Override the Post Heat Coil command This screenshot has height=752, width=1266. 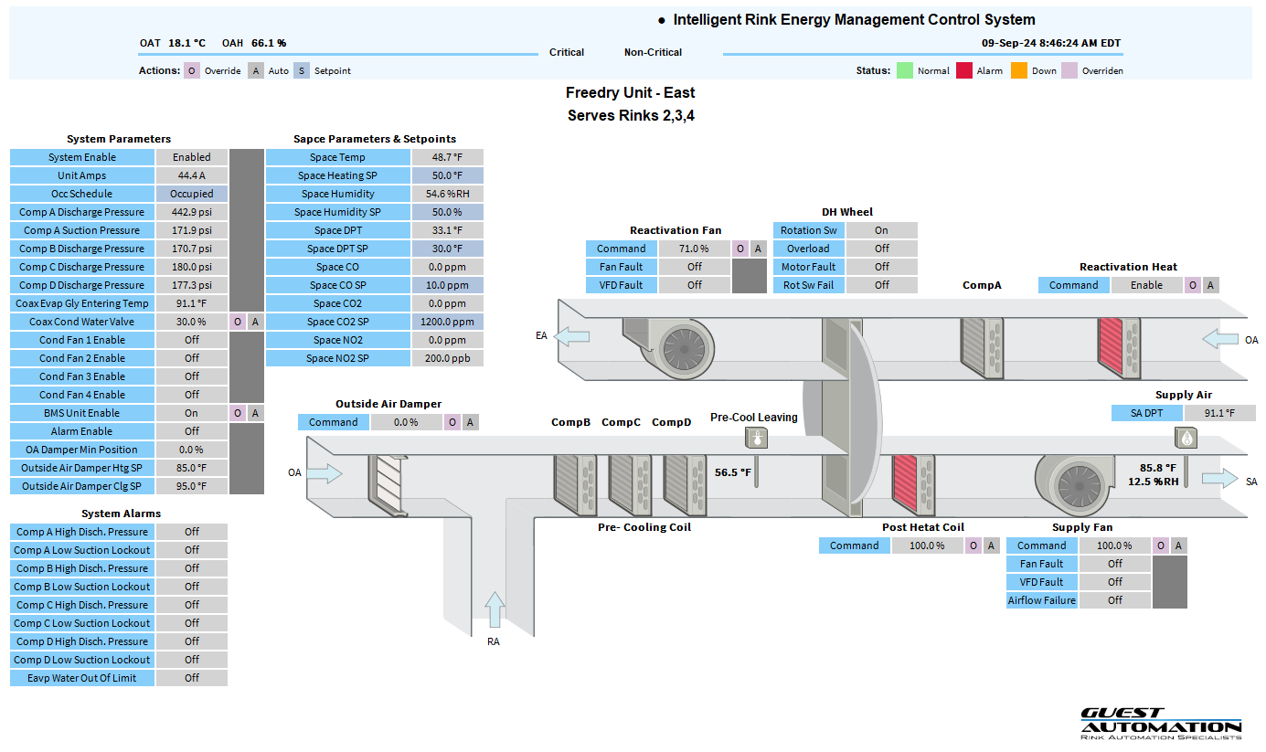(973, 545)
